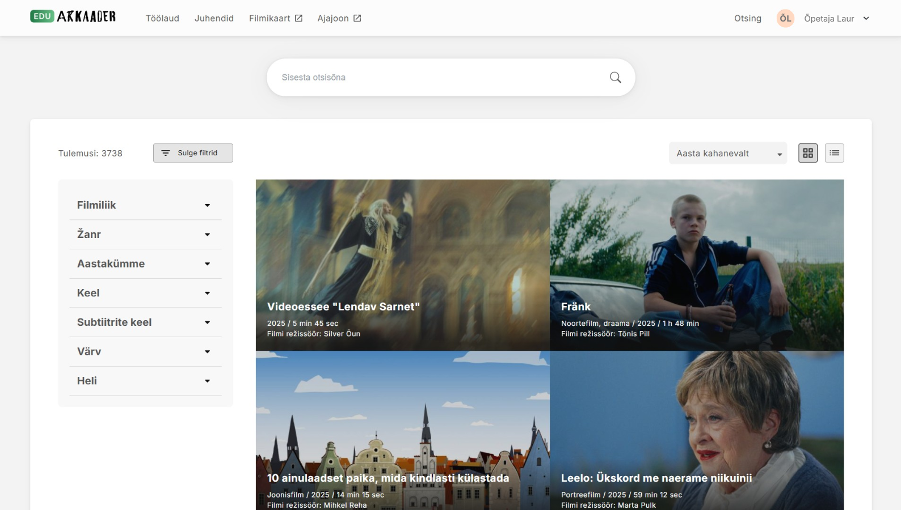The width and height of the screenshot is (901, 510).
Task: Click the ÕL user avatar
Action: coord(785,18)
